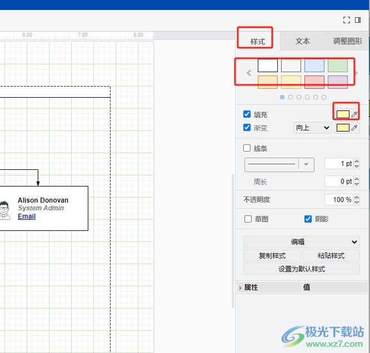Open gradient direction 向上 dropdown

point(312,128)
